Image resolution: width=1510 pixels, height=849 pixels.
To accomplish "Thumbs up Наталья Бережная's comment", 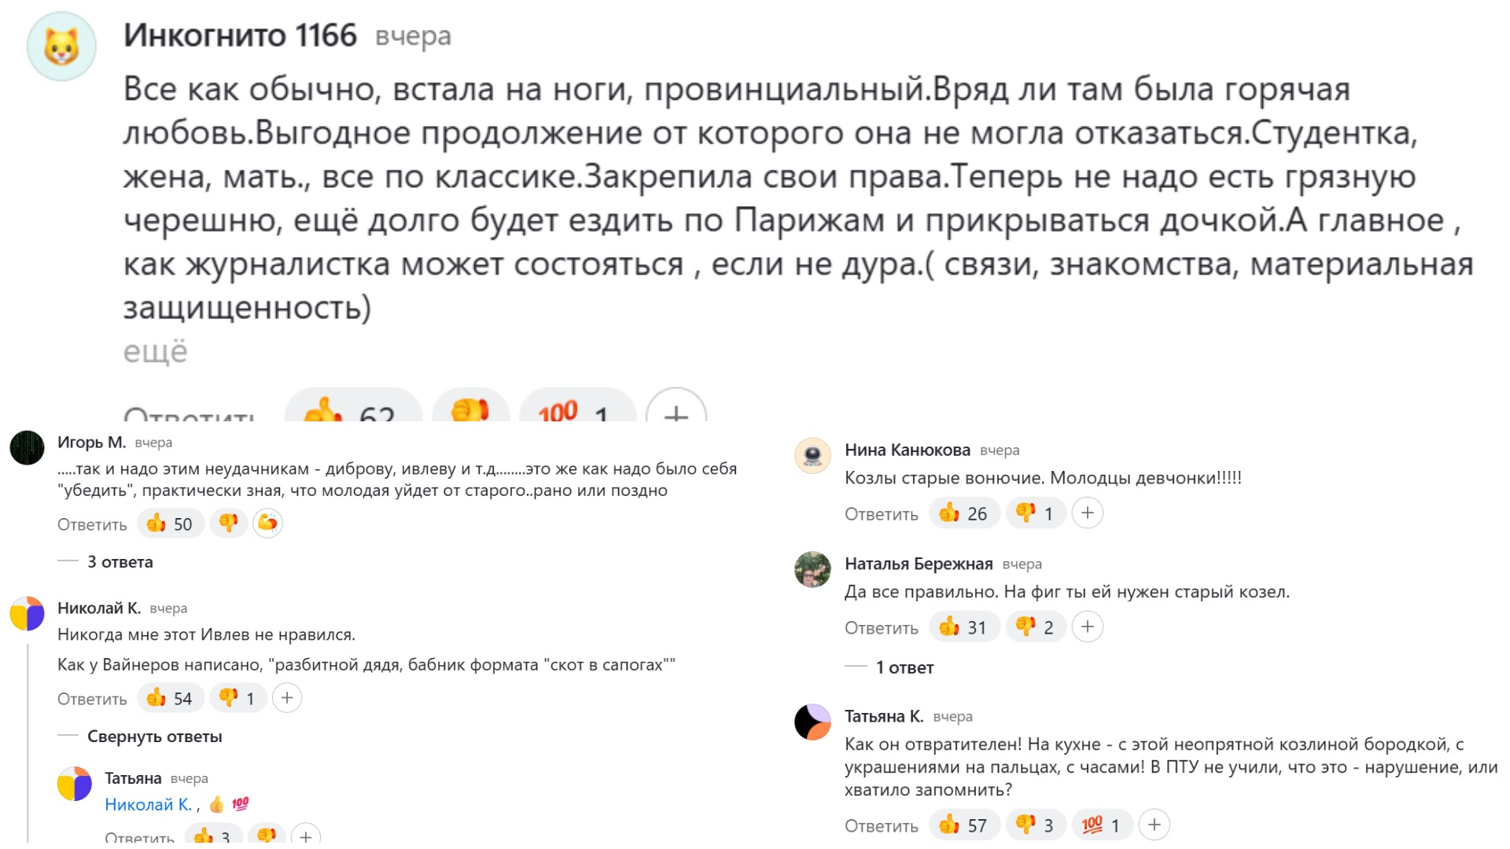I will pyautogui.click(x=963, y=627).
